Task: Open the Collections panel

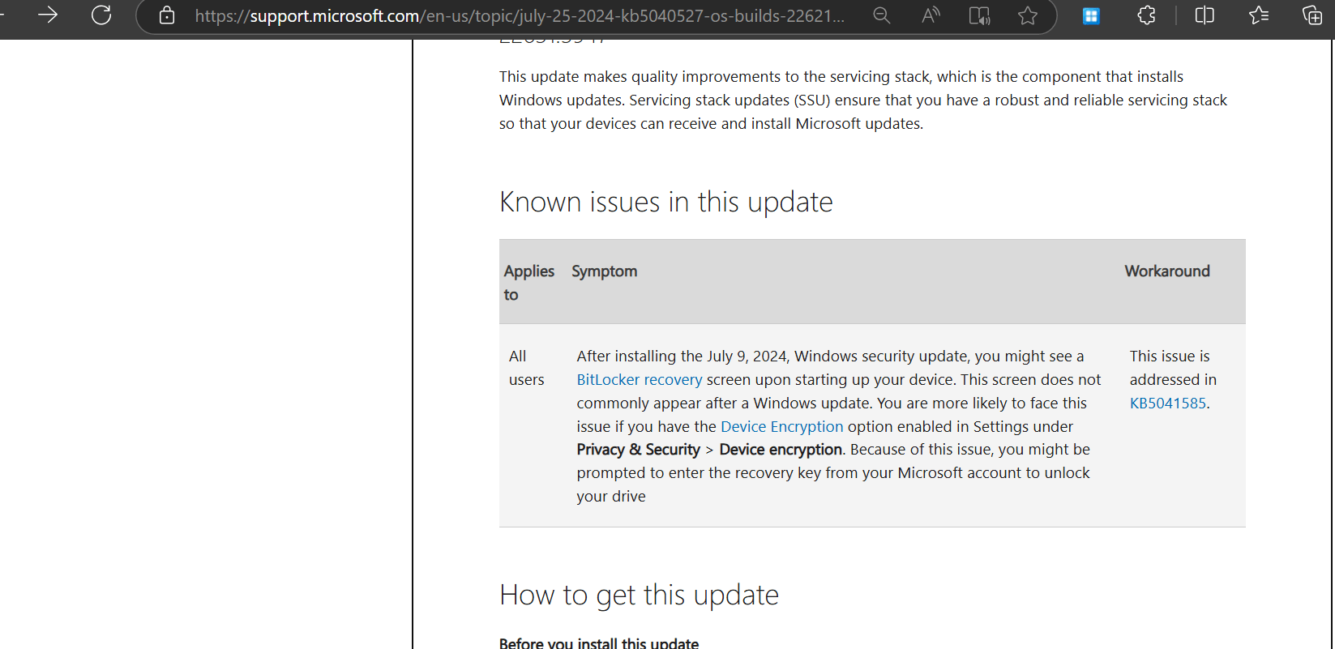Action: (1312, 15)
